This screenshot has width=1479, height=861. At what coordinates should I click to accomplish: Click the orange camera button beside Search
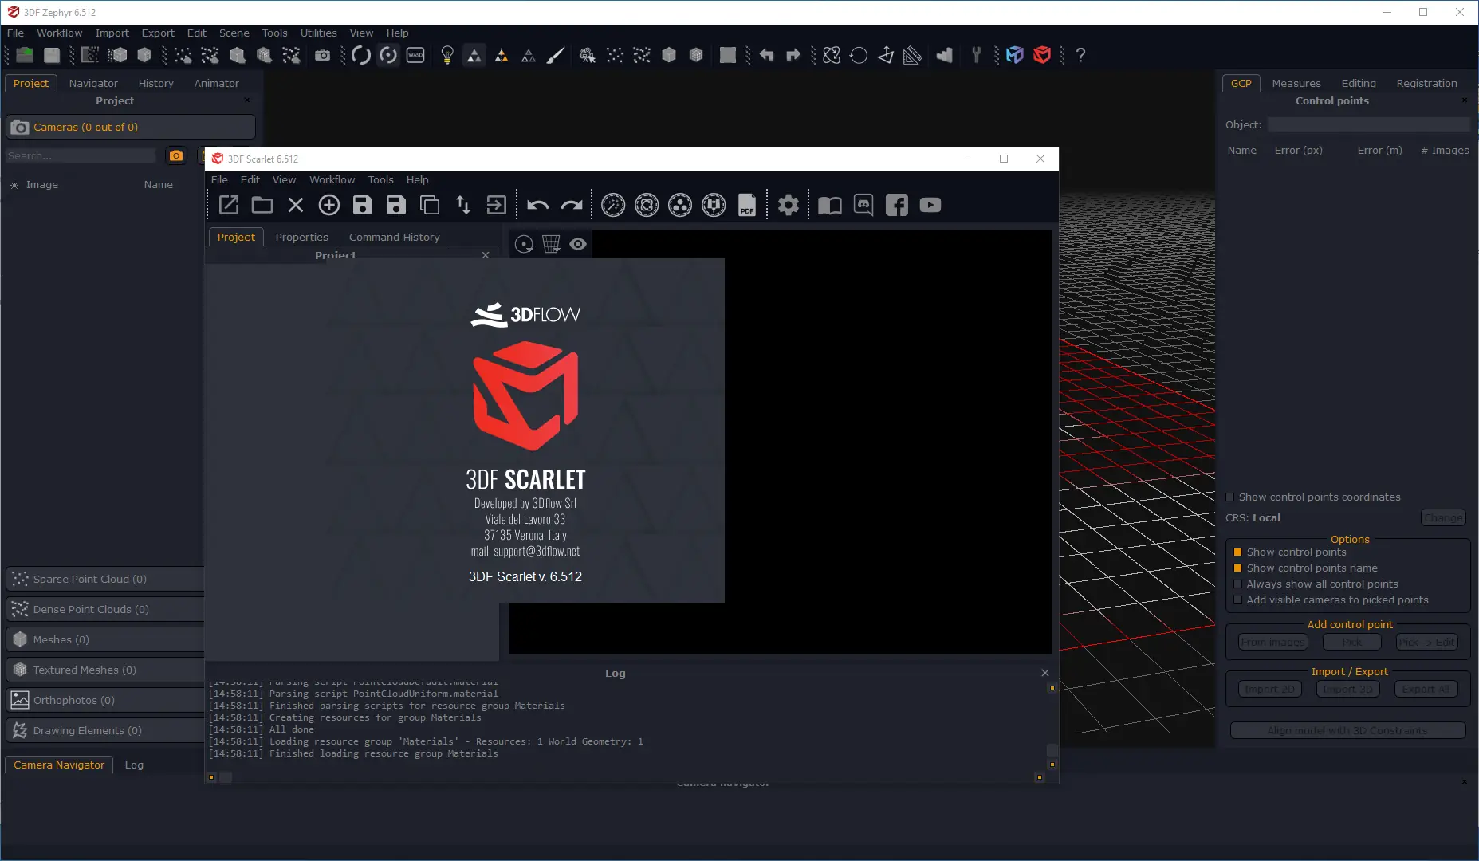[x=176, y=155]
